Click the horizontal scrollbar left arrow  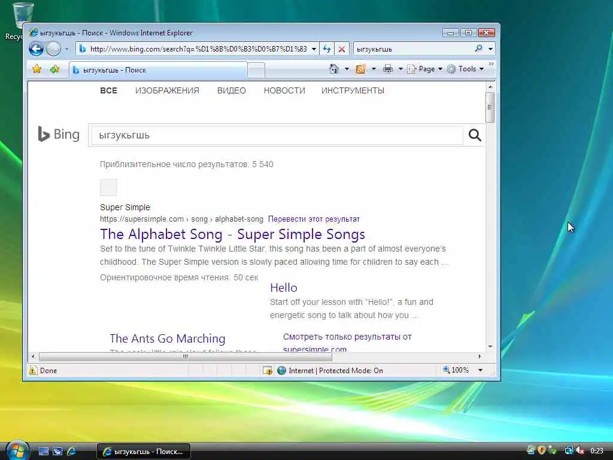[x=33, y=356]
